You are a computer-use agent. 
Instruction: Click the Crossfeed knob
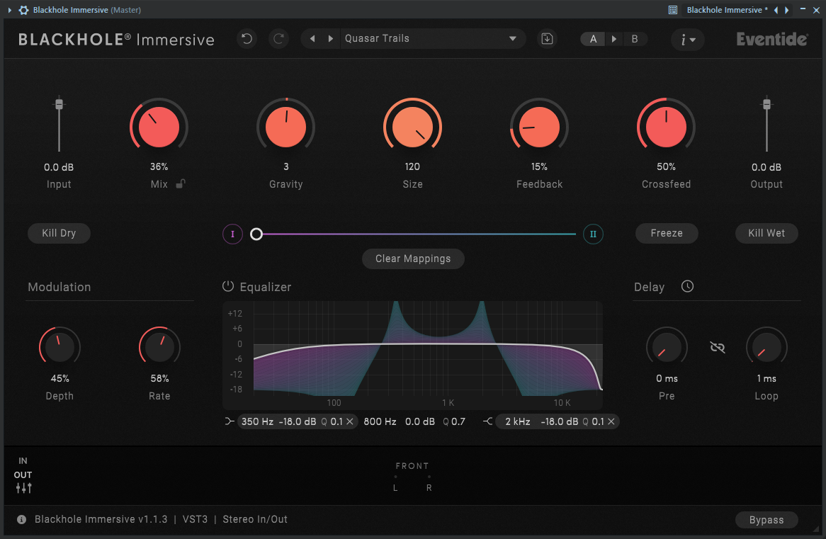click(666, 127)
